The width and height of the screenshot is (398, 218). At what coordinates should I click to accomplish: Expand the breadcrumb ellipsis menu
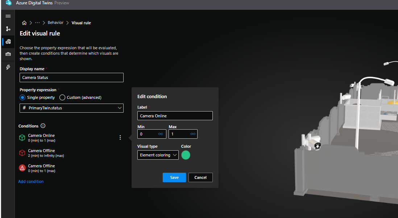37,22
